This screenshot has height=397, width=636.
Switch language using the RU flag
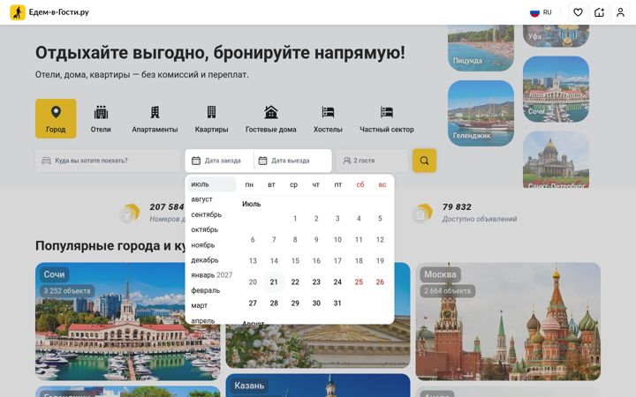tap(541, 12)
